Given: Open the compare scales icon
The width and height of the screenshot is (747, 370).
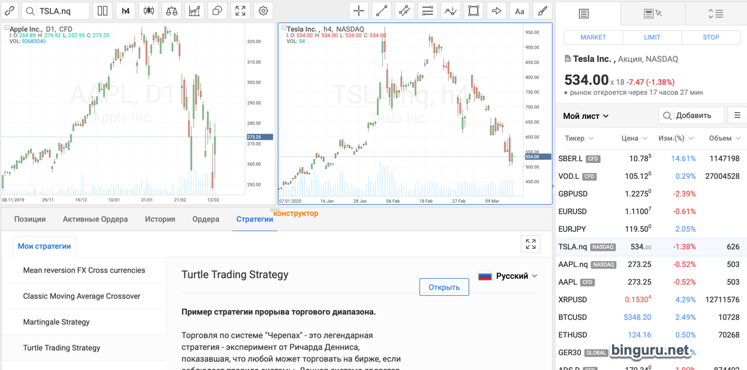Looking at the screenshot, I should pyautogui.click(x=171, y=11).
